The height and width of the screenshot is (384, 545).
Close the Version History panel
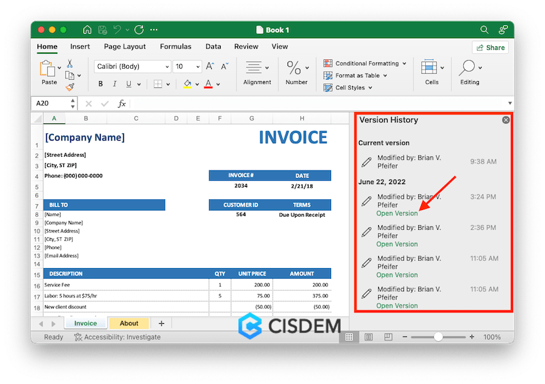(505, 120)
